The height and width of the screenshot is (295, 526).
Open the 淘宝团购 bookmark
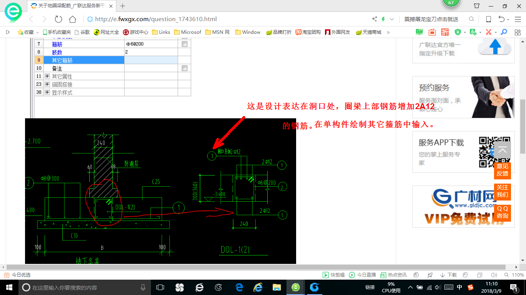tap(308, 32)
